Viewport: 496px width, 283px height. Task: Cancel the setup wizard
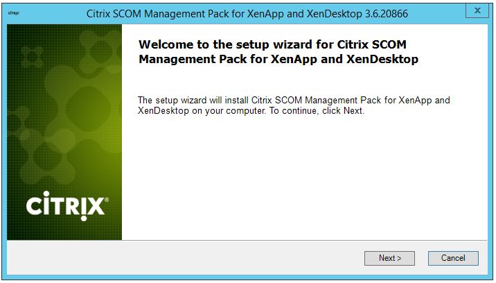point(452,258)
